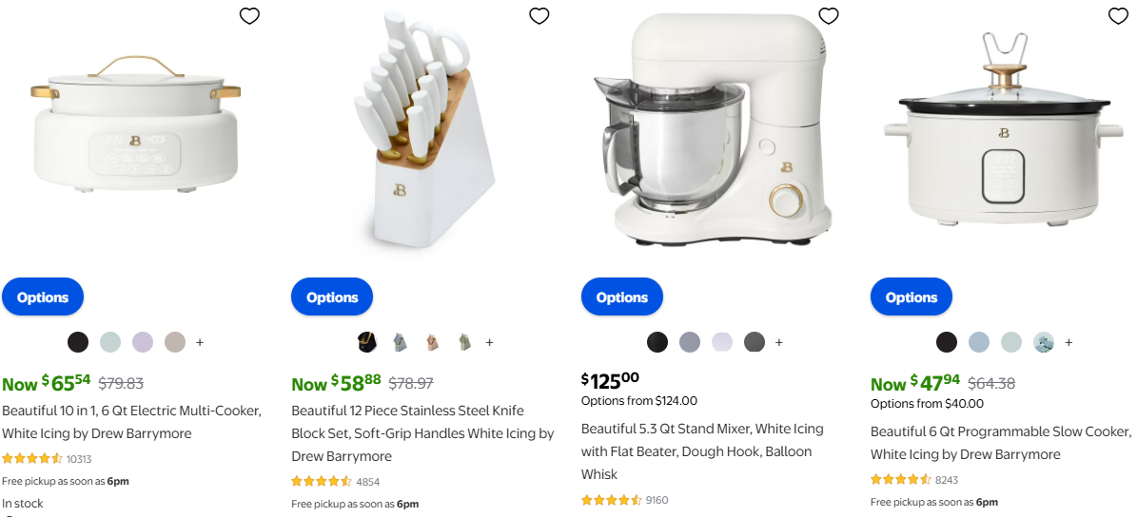Add Slow Cooker to favorites via heart
Image resolution: width=1137 pixels, height=517 pixels.
[1118, 16]
